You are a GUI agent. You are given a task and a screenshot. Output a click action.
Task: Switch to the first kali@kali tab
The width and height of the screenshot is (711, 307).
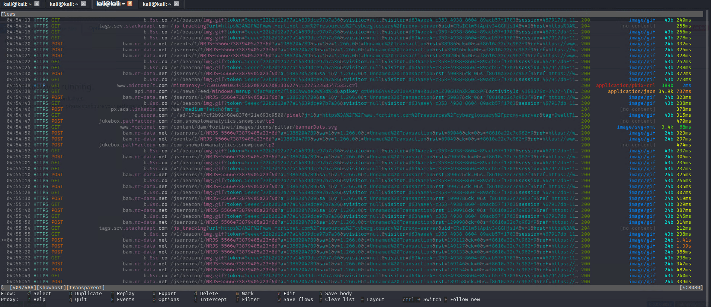[x=17, y=4]
